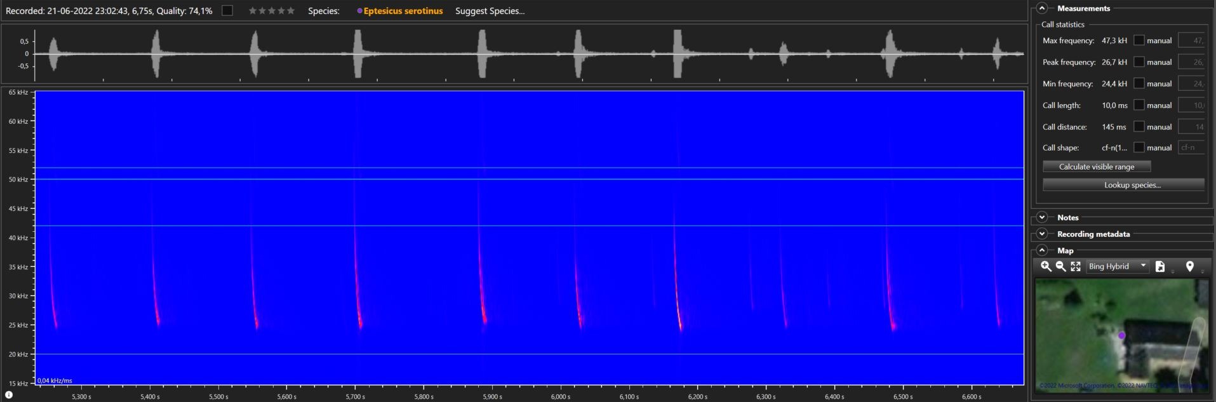Image resolution: width=1216 pixels, height=402 pixels.
Task: Open the Bing Hybrid map type dropdown
Action: click(1116, 266)
